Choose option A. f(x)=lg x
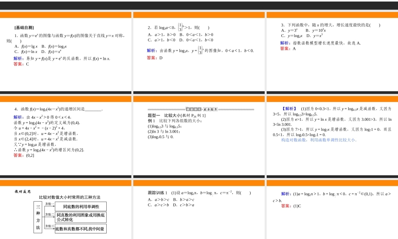This screenshot has height=239, width=398. (26, 47)
